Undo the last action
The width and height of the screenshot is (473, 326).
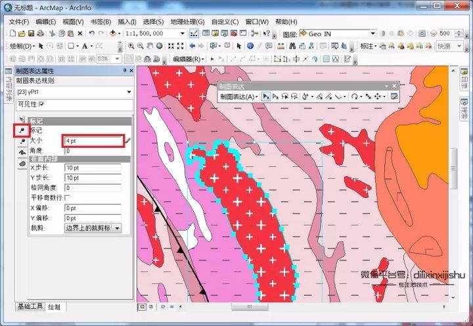tap(92, 34)
